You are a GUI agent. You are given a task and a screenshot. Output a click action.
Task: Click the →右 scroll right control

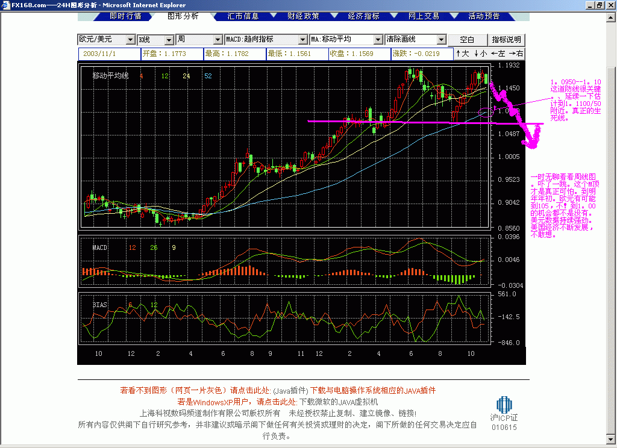tap(516, 54)
